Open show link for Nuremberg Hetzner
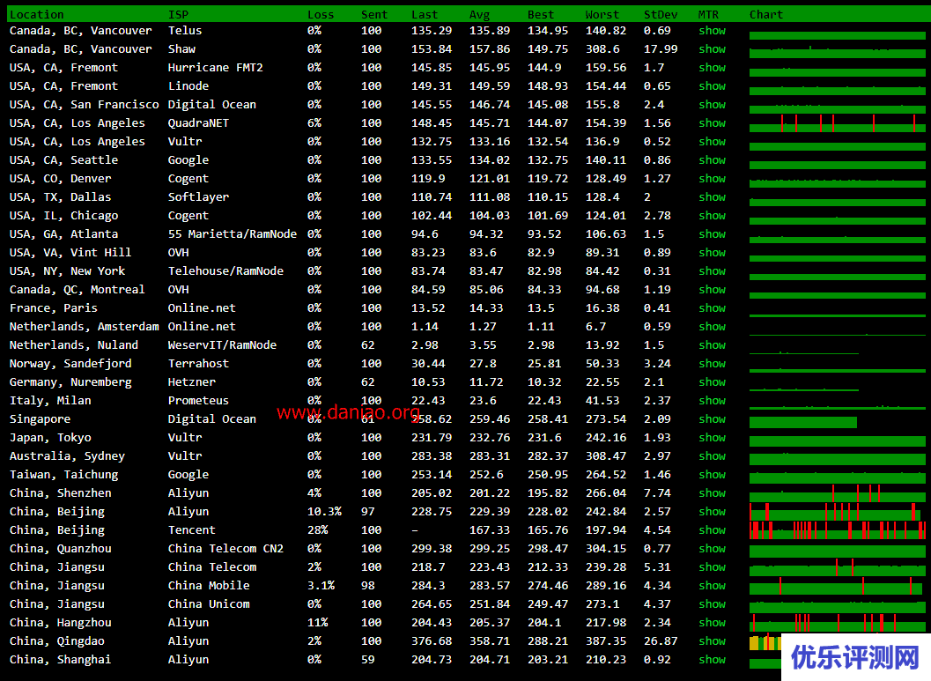 [712, 381]
